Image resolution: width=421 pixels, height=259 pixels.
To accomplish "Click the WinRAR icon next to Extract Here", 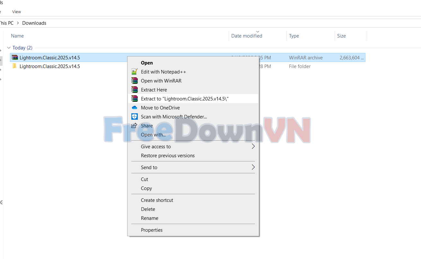I will pyautogui.click(x=135, y=90).
